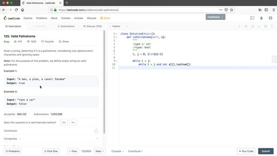Open the playground icon in LeetCode header
The image size is (277, 156).
pos(252,18)
